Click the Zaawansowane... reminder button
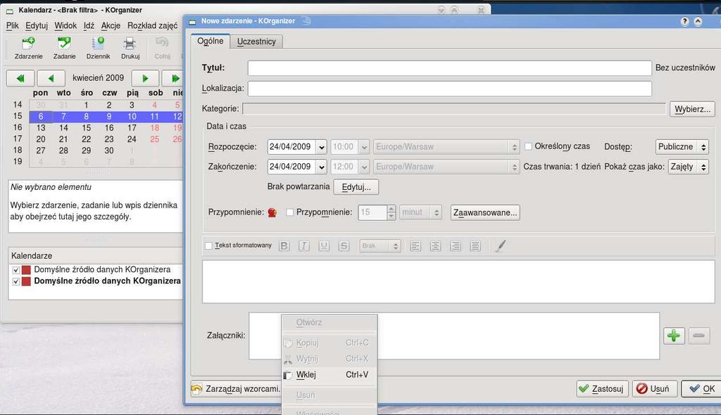This screenshot has width=721, height=415. click(x=485, y=213)
